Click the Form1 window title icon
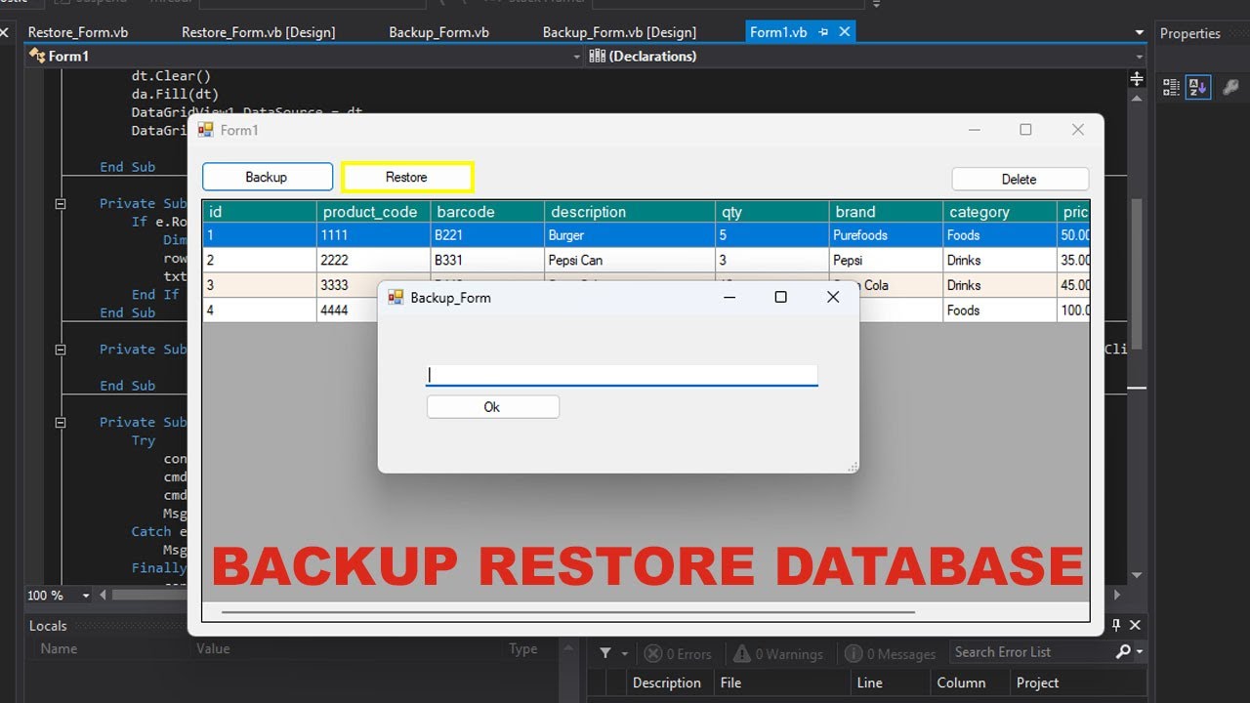The image size is (1250, 703). coord(206,129)
